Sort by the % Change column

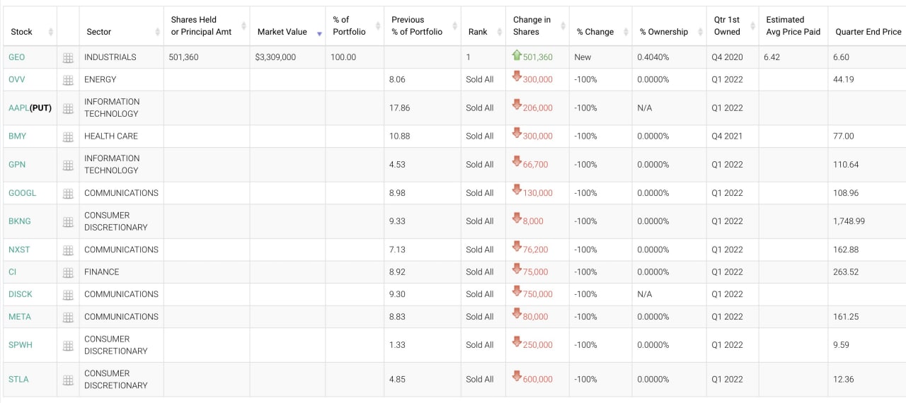click(x=595, y=32)
